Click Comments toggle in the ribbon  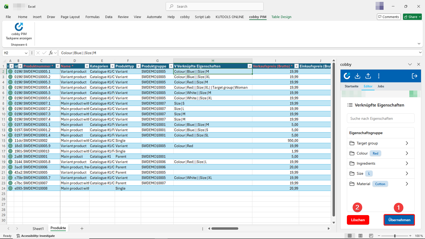(x=389, y=16)
